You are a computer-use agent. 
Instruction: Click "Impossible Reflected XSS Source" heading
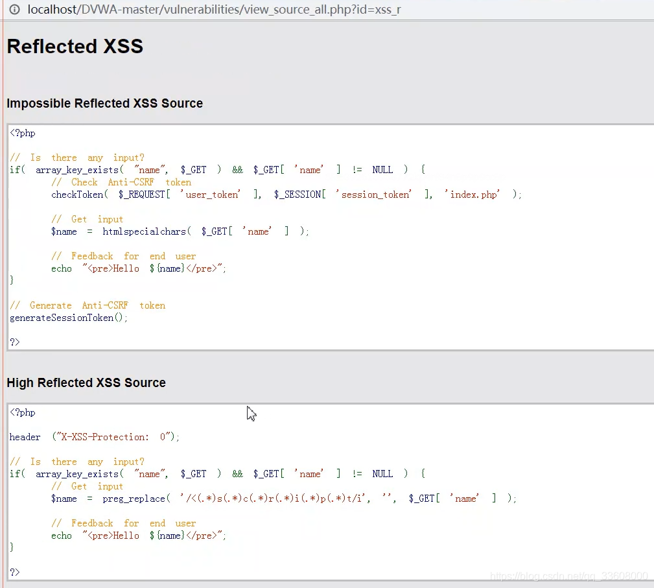point(105,103)
